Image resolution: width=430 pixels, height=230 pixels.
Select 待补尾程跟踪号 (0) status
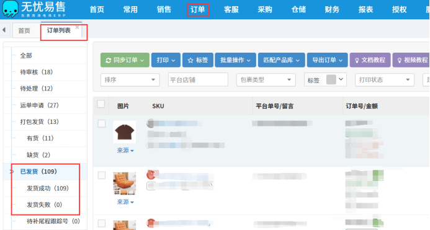tap(53, 221)
